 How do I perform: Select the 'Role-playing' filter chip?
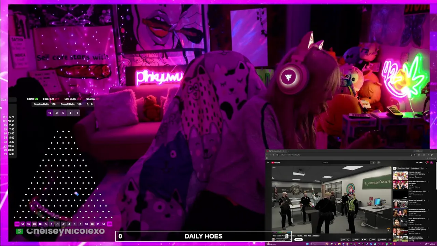pyautogui.click(x=415, y=168)
